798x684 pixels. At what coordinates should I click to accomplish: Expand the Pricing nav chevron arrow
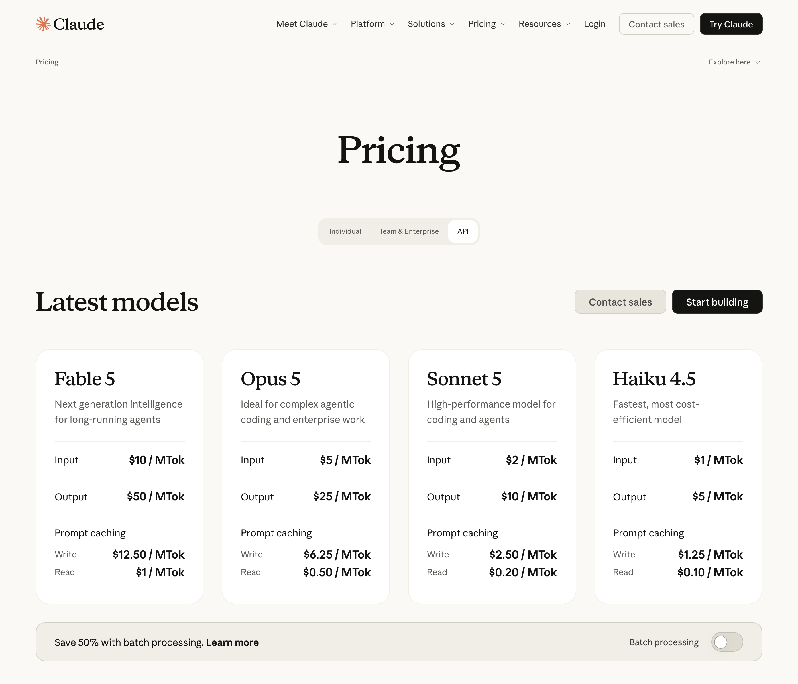tap(503, 24)
